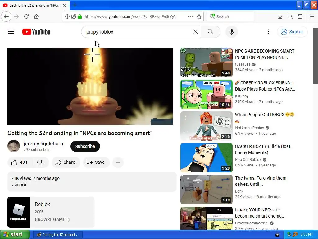Click the '297 subscribers' text

coord(37,150)
